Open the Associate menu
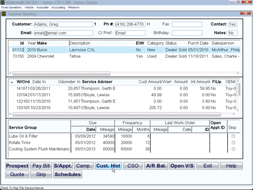The image size is (253, 190). pyautogui.click(x=43, y=8)
